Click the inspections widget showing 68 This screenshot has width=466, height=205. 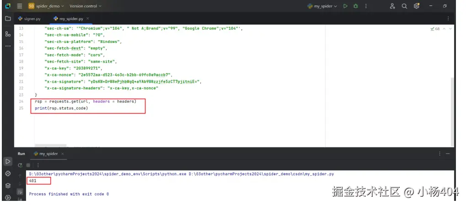[435, 29]
